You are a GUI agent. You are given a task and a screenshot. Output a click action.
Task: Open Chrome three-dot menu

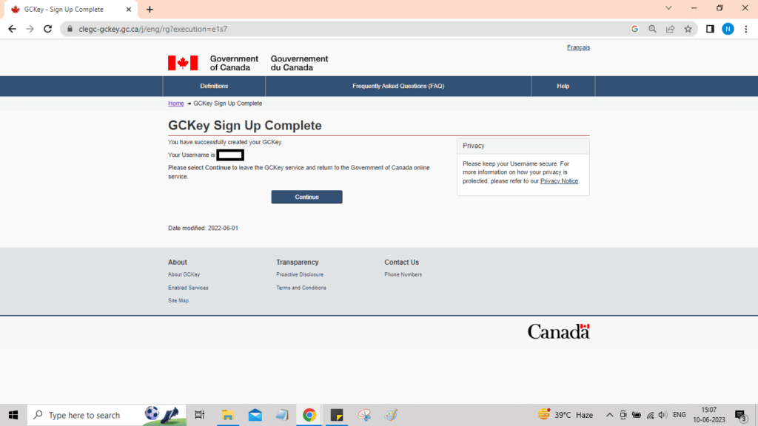746,29
